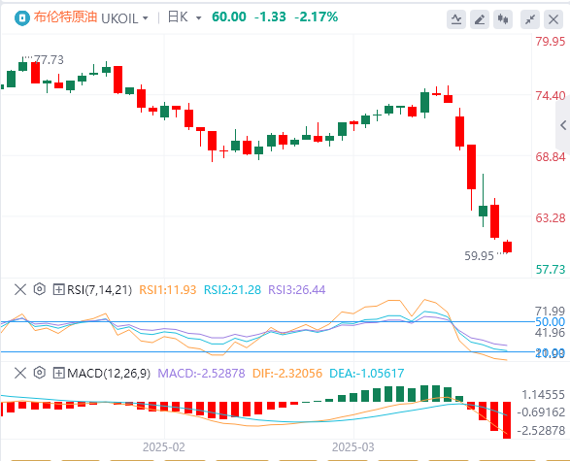Click the 63.28 price axis label

551,218
